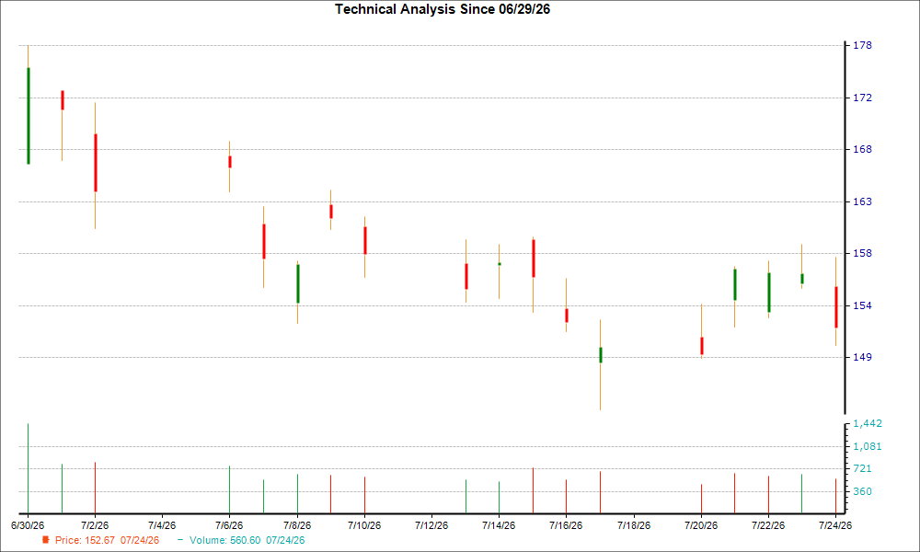This screenshot has height=552, width=920.
Task: Click the 7/12/26 date axis label
Action: coord(431,525)
